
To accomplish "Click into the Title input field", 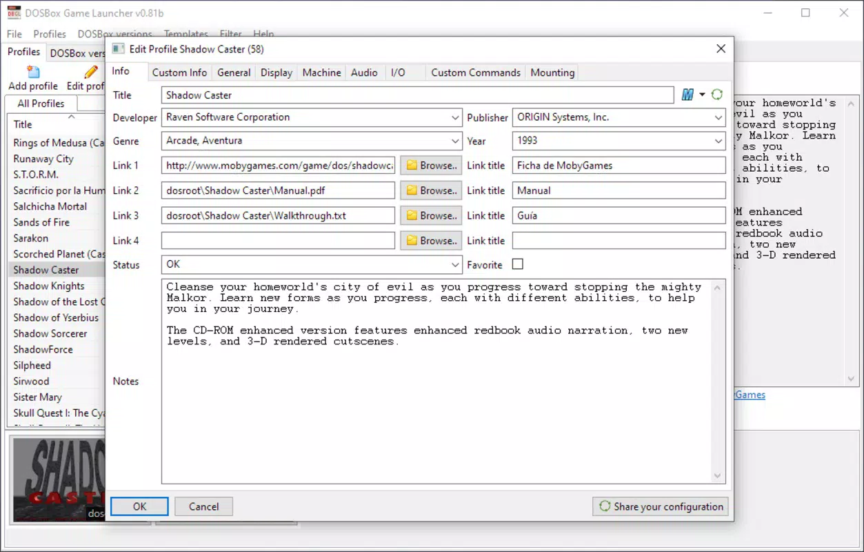I will (x=417, y=95).
